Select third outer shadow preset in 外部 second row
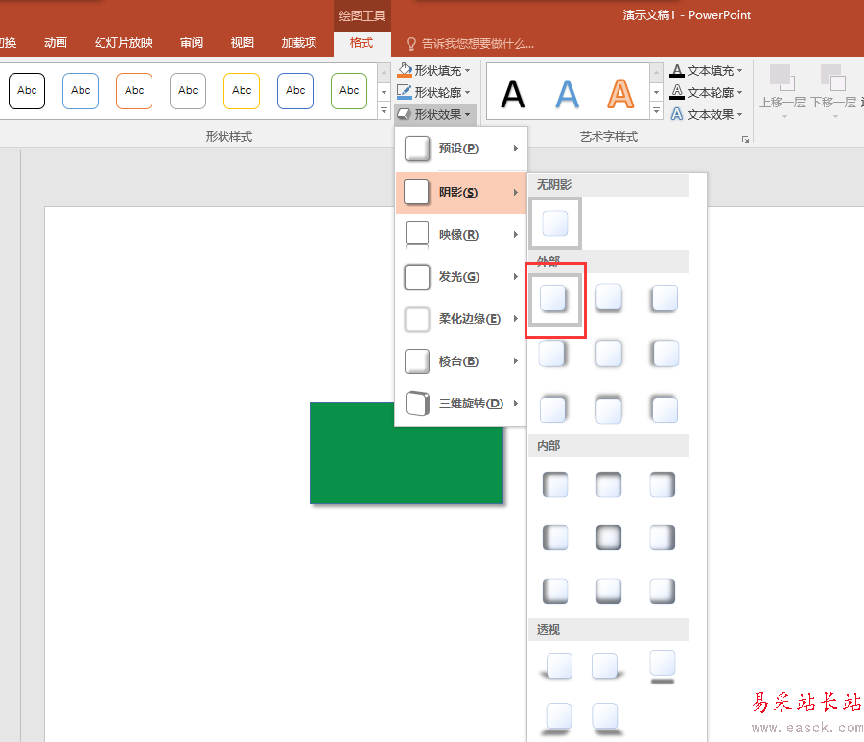Screen dimensions: 864x742 tap(665, 354)
